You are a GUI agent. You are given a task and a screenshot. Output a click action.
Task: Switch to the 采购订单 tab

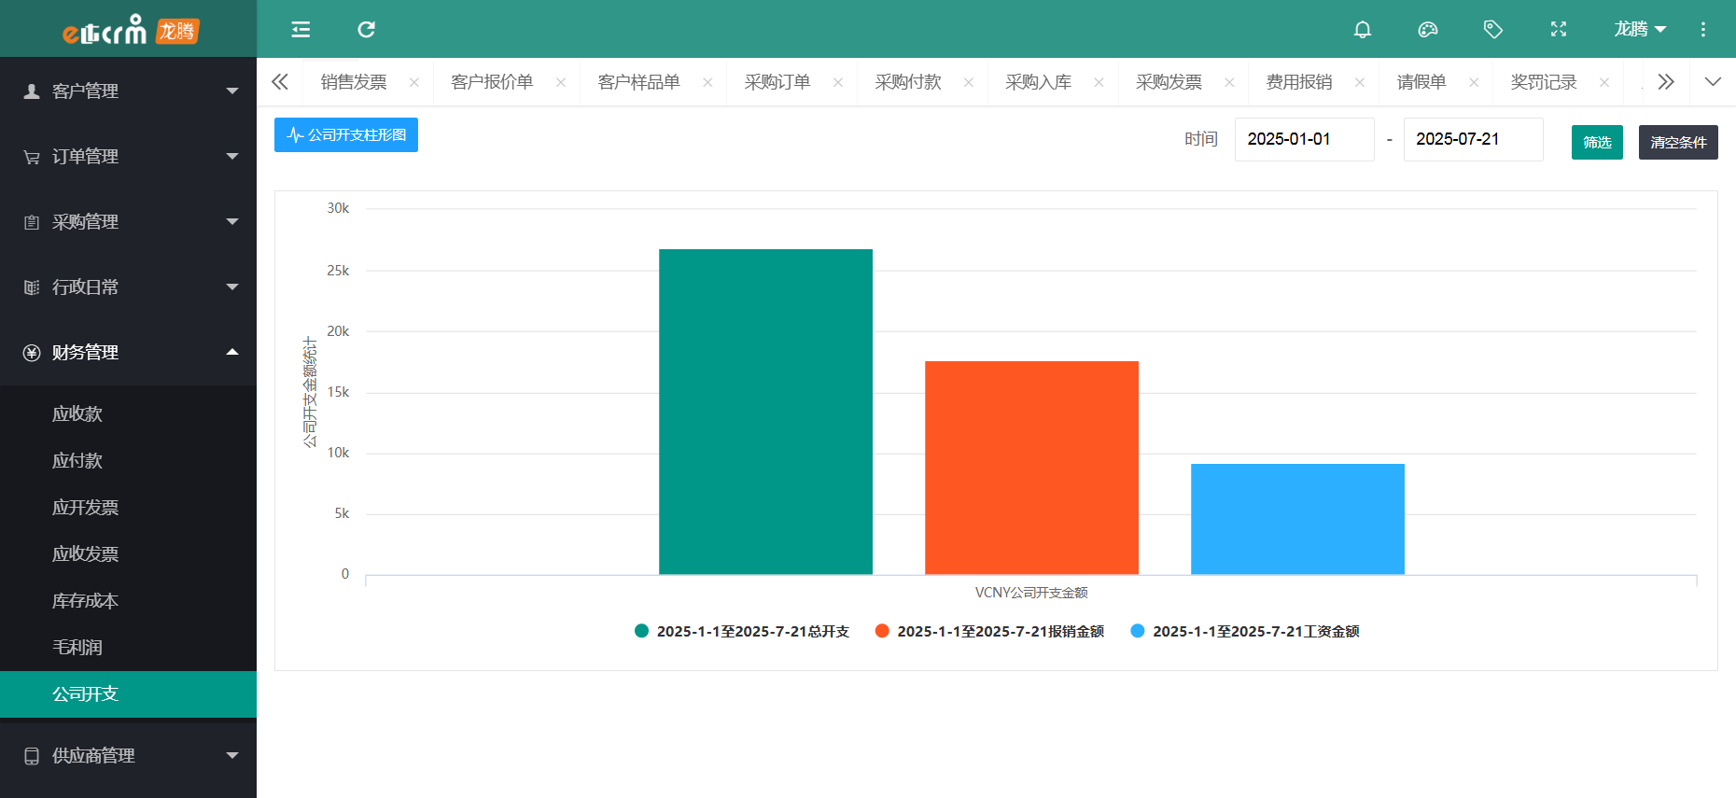coord(777,82)
